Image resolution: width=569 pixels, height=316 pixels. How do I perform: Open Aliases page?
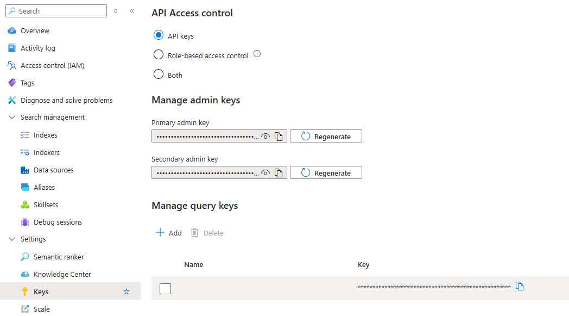45,187
